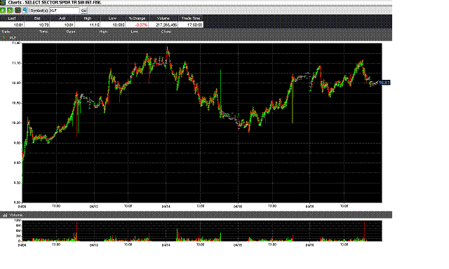449x269 pixels.
Task: Click the Volume panel bar-chart icon
Action: [x=5, y=215]
